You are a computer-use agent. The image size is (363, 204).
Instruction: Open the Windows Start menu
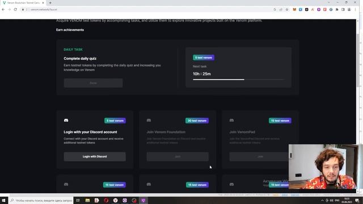pyautogui.click(x=4, y=200)
